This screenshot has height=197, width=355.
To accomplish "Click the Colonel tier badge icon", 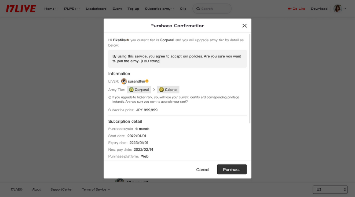I will [x=161, y=90].
